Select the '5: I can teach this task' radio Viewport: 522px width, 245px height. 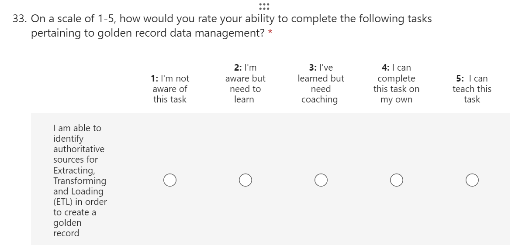[x=472, y=180]
